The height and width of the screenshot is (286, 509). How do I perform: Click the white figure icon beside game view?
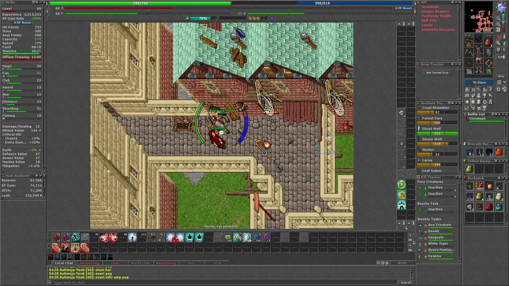pyautogui.click(x=402, y=205)
